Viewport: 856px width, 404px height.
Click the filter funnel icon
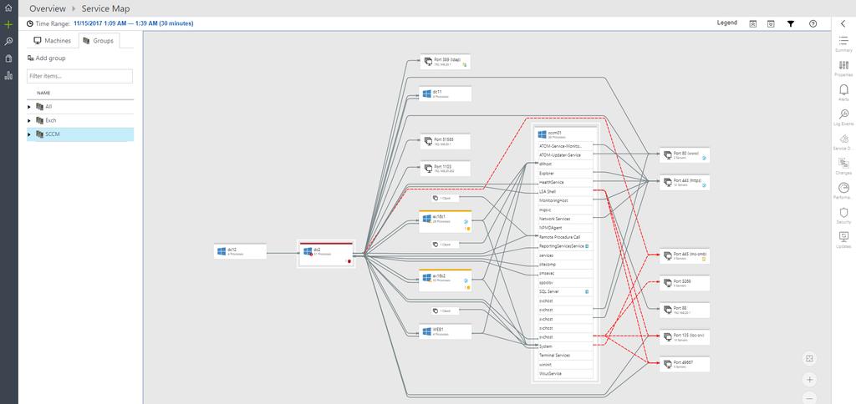point(790,23)
